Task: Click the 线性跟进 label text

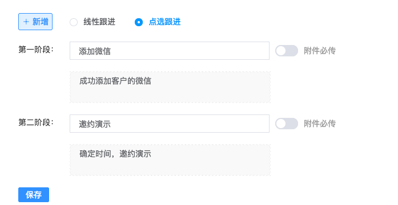Action: (x=99, y=22)
